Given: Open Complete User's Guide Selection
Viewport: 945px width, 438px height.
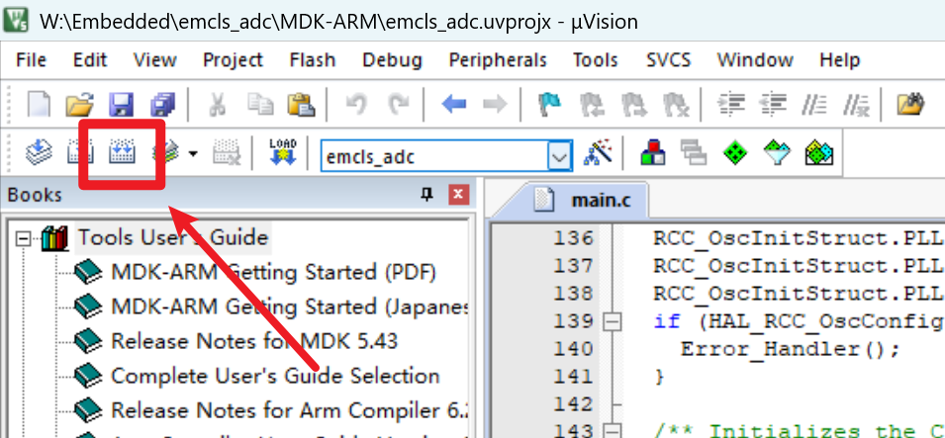Looking at the screenshot, I should pos(275,376).
